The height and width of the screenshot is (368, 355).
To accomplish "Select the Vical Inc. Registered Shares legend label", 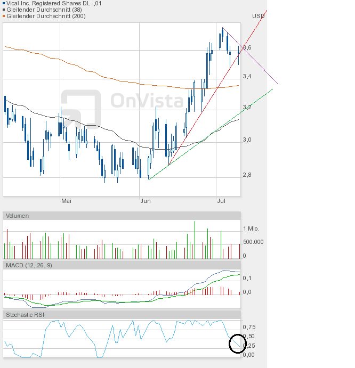I will tap(52, 3).
